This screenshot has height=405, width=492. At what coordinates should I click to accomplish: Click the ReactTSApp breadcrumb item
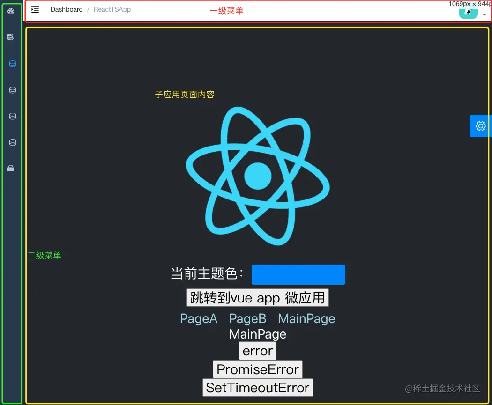(112, 10)
